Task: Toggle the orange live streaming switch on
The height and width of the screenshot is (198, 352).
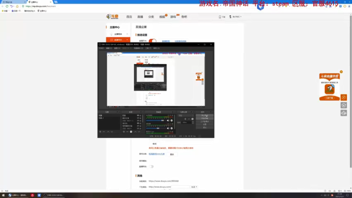Action: 152,41
